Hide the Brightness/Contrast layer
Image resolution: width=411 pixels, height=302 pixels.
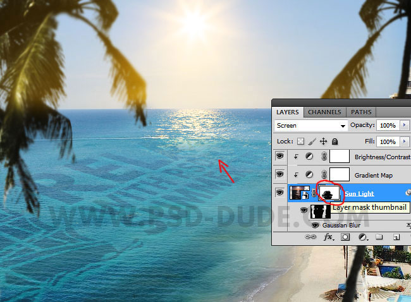point(279,156)
